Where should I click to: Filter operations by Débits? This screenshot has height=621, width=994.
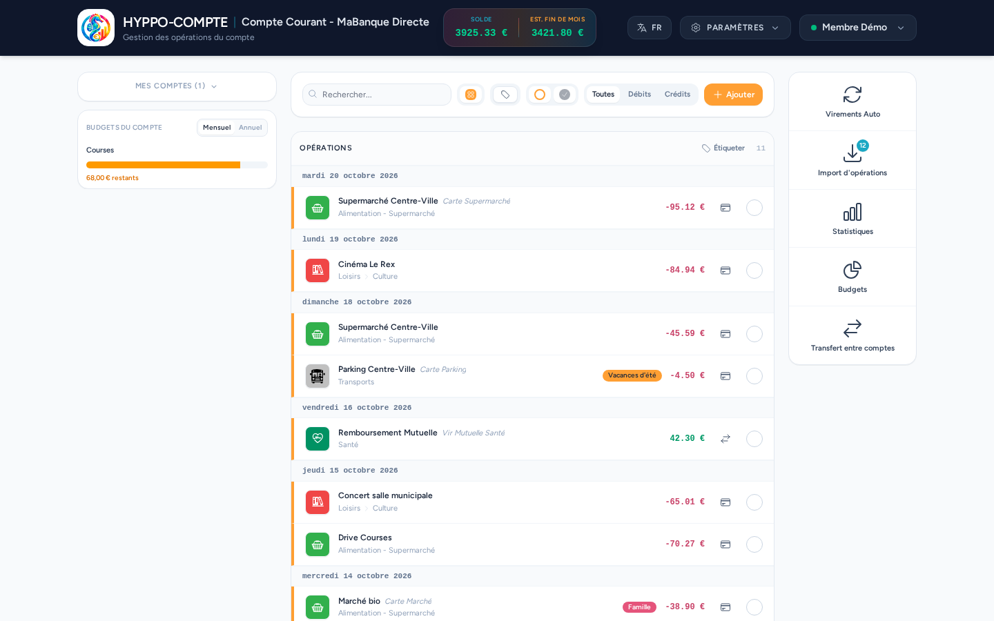point(639,95)
